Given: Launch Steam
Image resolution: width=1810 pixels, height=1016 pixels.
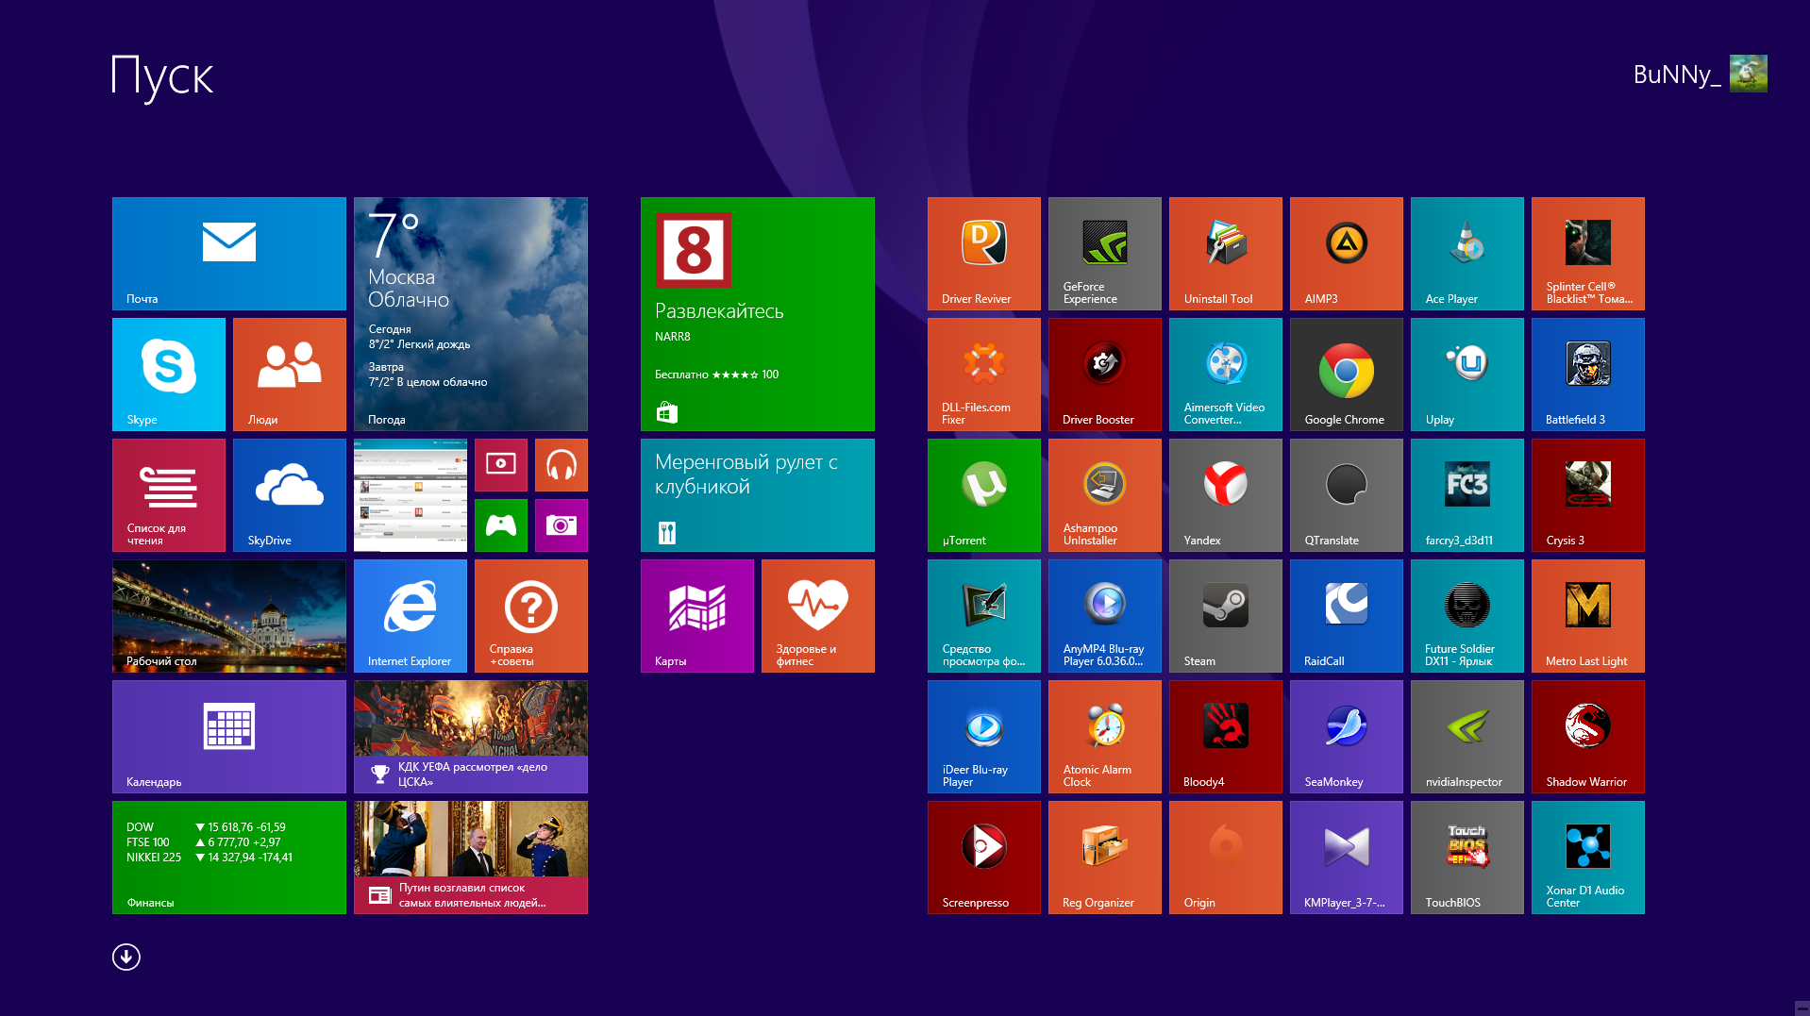Looking at the screenshot, I should 1226,616.
